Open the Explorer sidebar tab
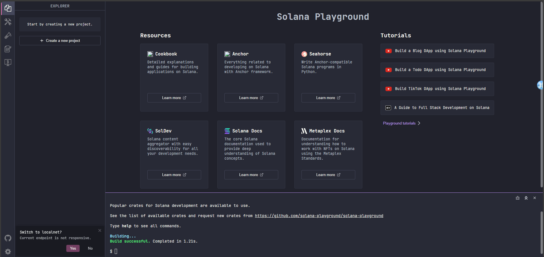This screenshot has width=544, height=257. coord(8,8)
